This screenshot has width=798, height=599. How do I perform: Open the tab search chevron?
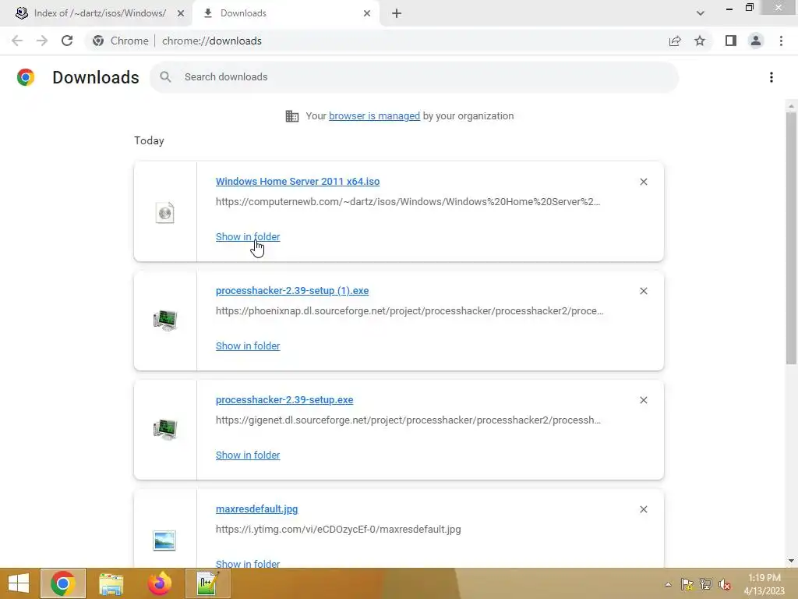click(x=701, y=13)
